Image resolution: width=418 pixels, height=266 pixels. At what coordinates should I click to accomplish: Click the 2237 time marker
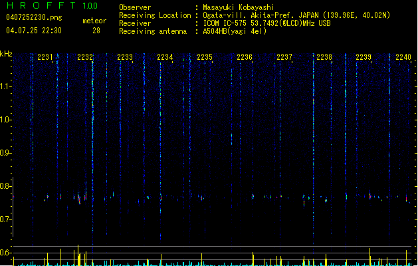(x=284, y=57)
